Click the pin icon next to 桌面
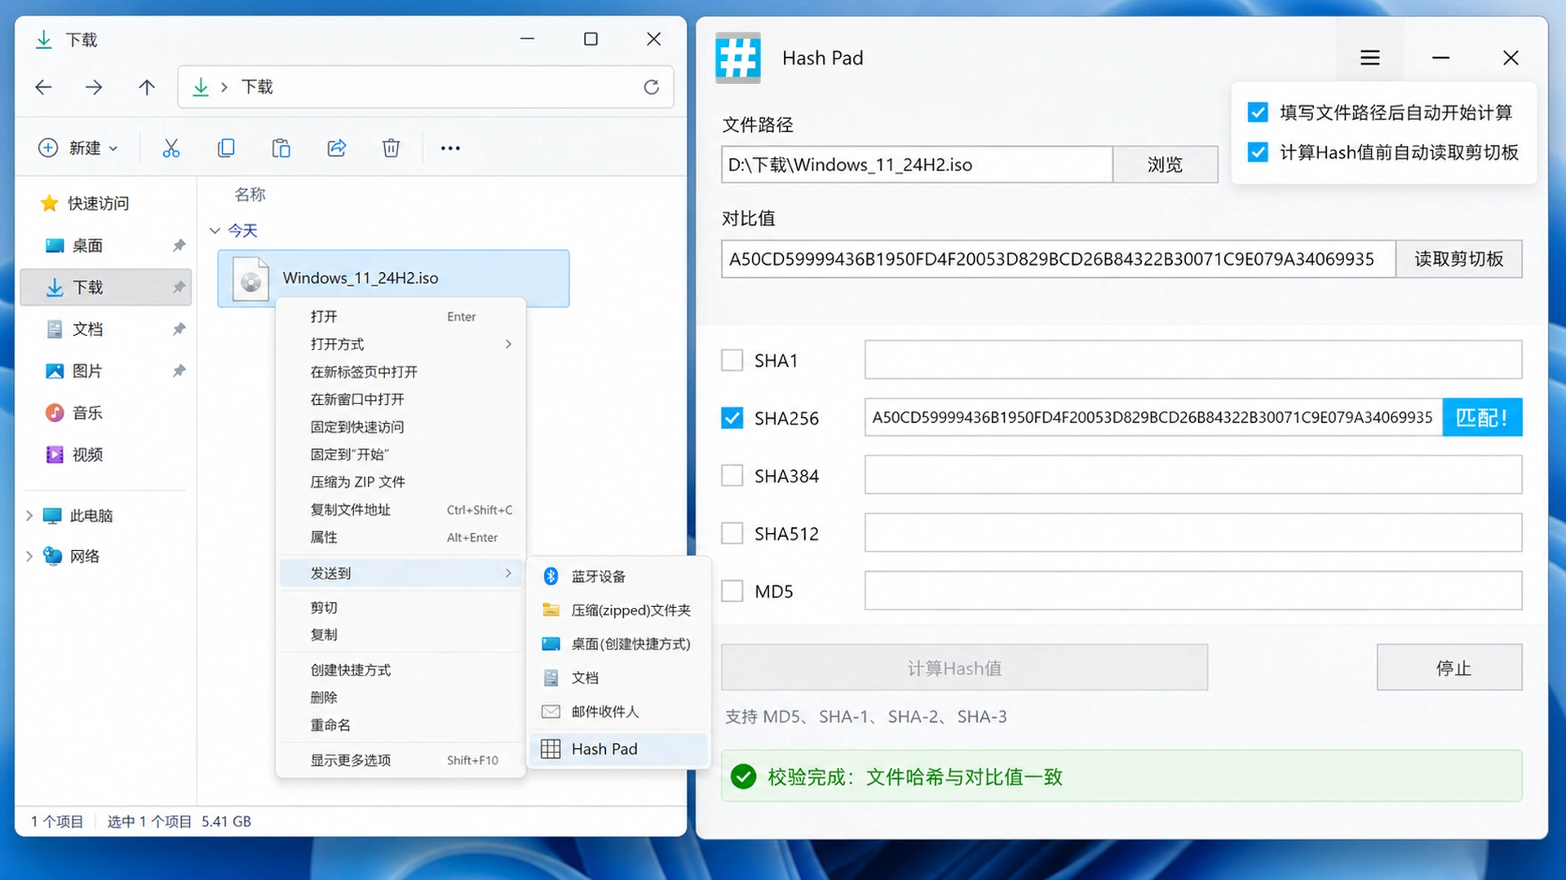The image size is (1566, 880). click(x=179, y=245)
